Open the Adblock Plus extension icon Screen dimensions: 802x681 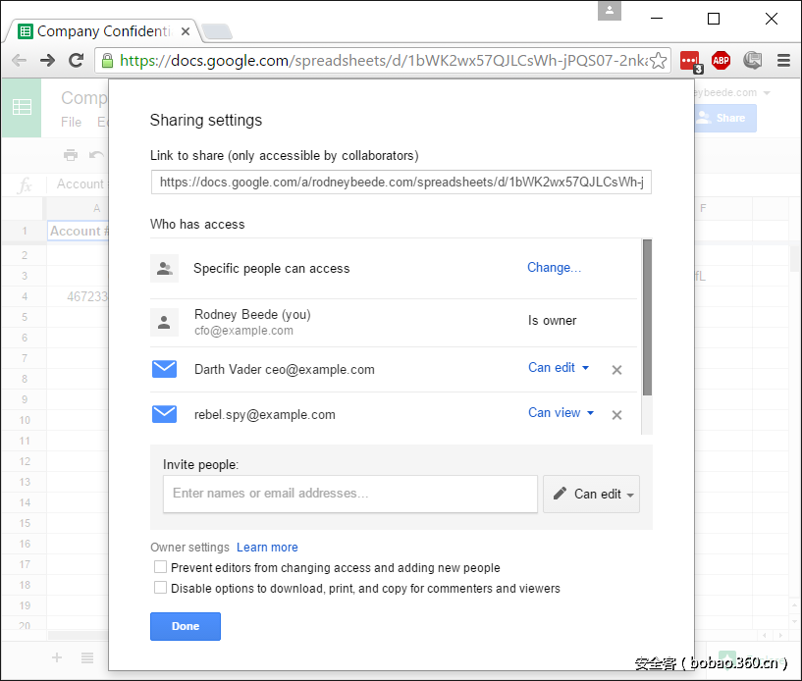(721, 61)
